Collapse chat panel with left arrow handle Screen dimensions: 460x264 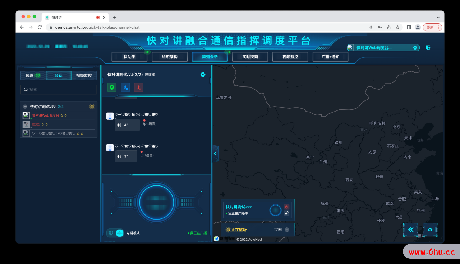(x=215, y=154)
